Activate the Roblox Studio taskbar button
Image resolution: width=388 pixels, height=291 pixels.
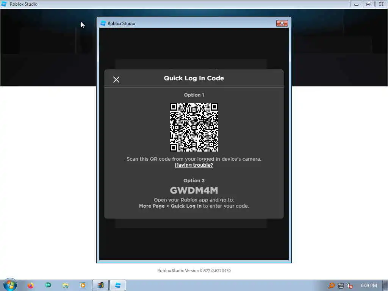click(x=118, y=286)
